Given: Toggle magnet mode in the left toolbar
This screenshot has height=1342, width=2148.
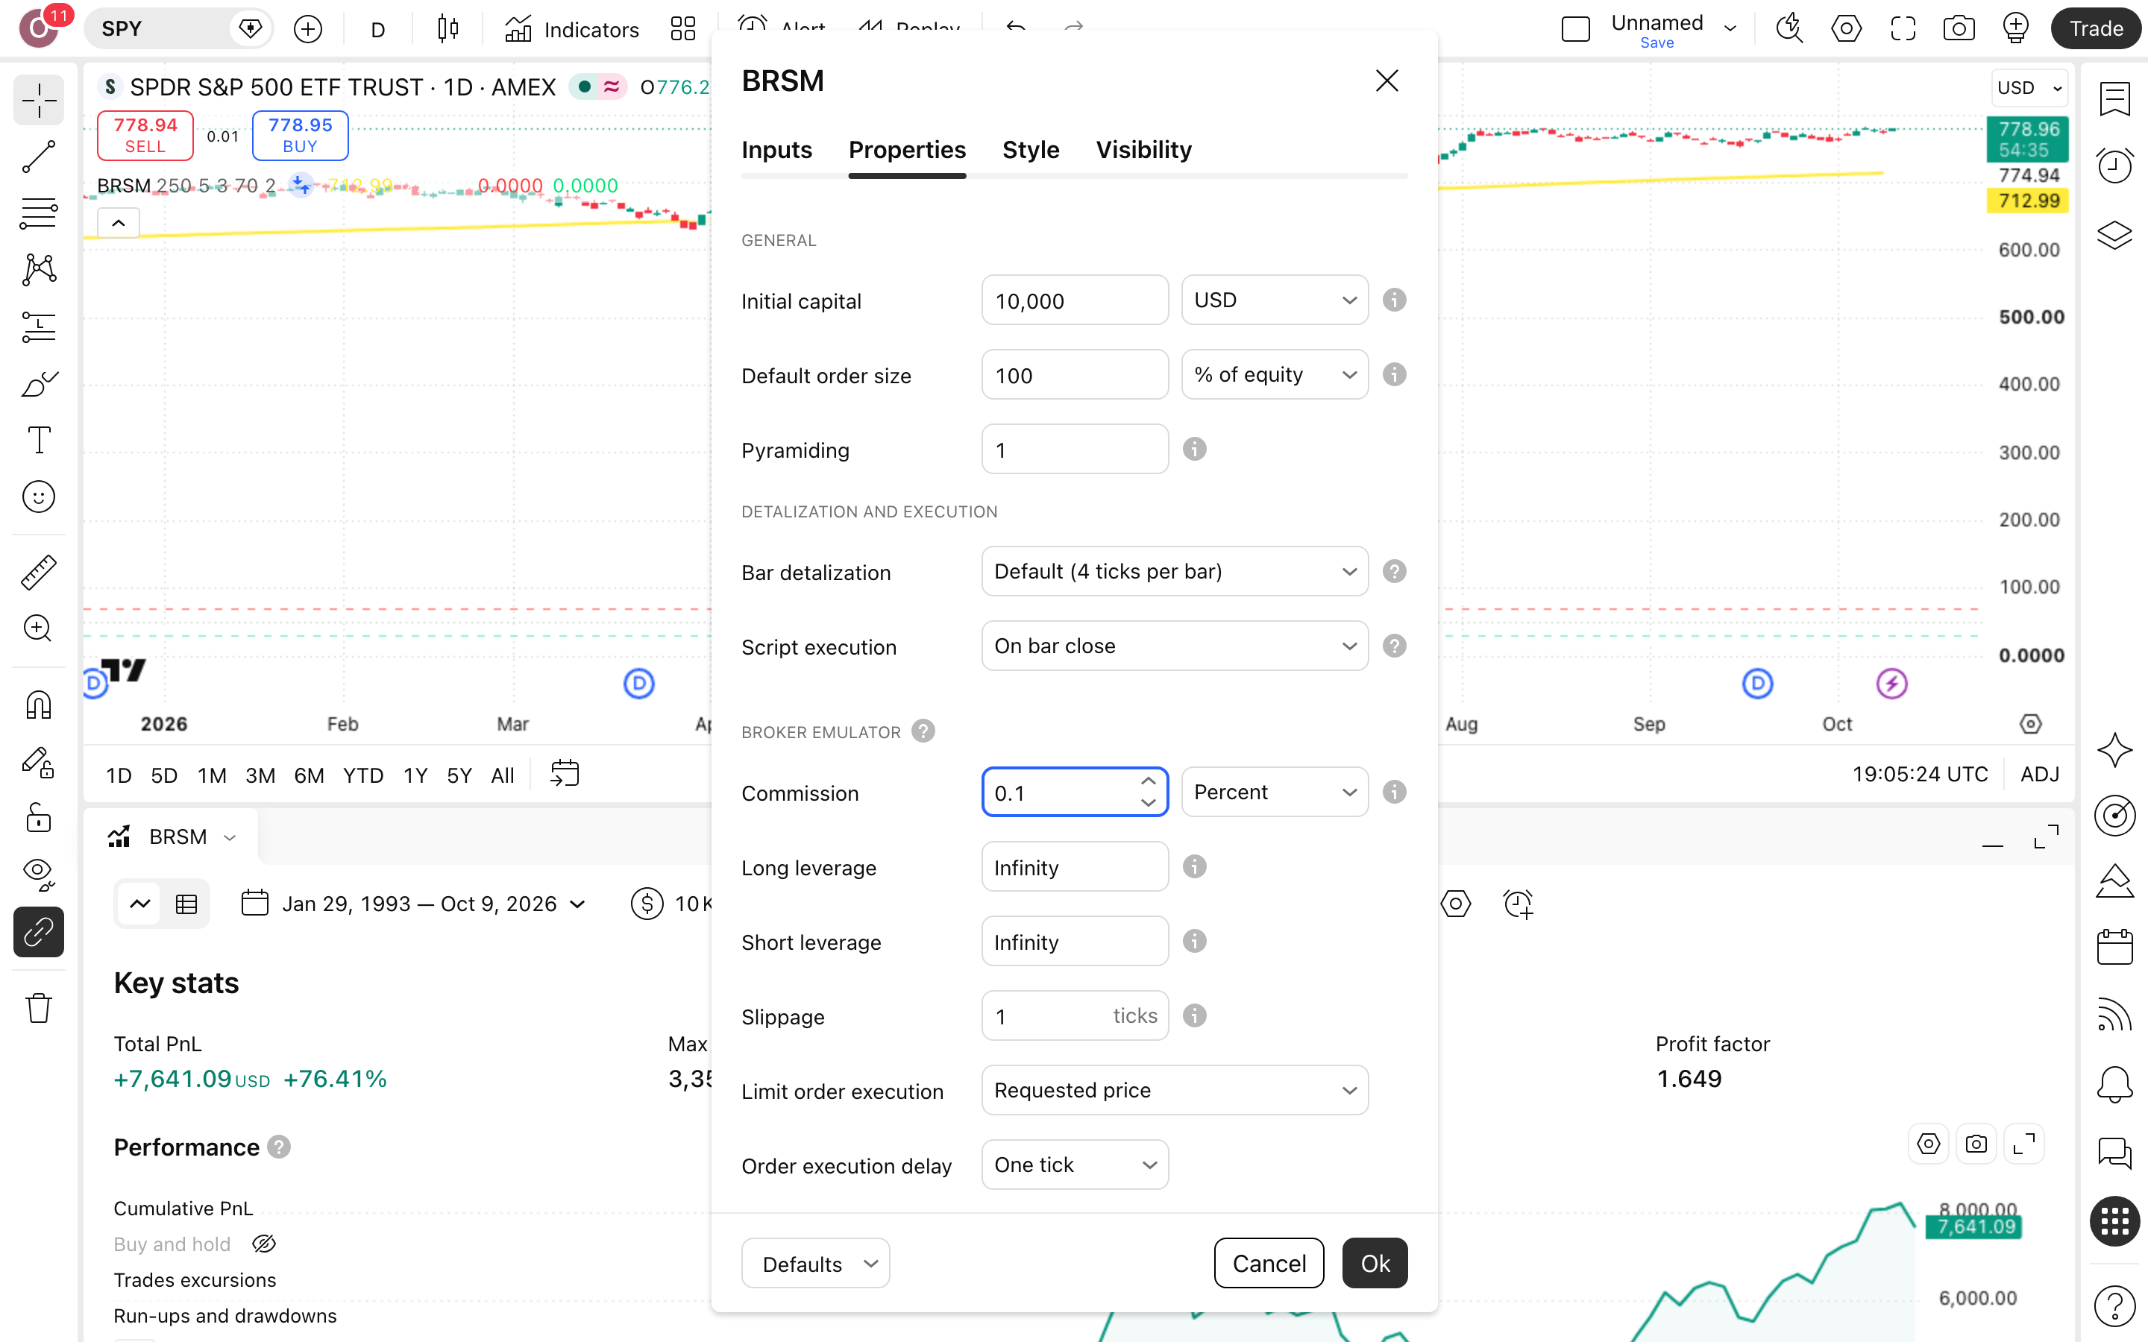Looking at the screenshot, I should (38, 705).
